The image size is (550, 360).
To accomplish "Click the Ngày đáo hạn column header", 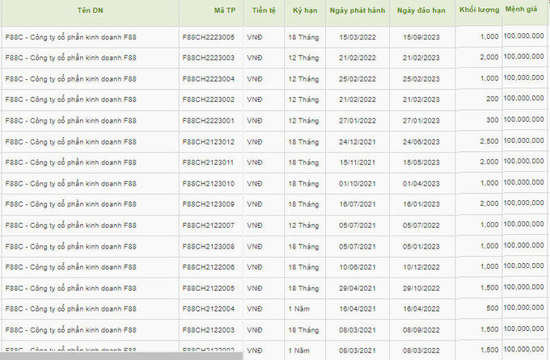I will (421, 10).
